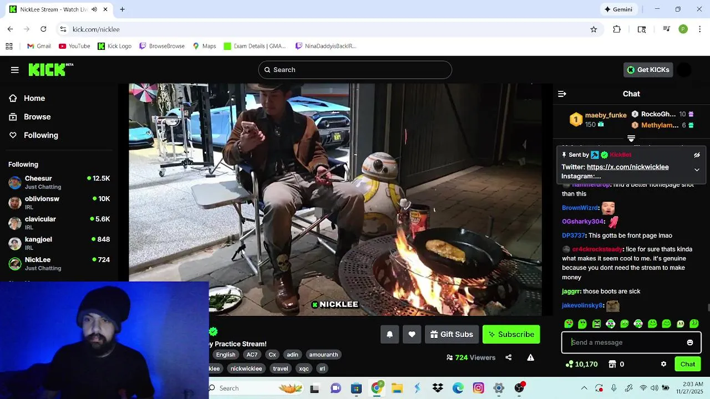Open the Maps bookmark
This screenshot has width=710, height=399.
click(x=204, y=46)
